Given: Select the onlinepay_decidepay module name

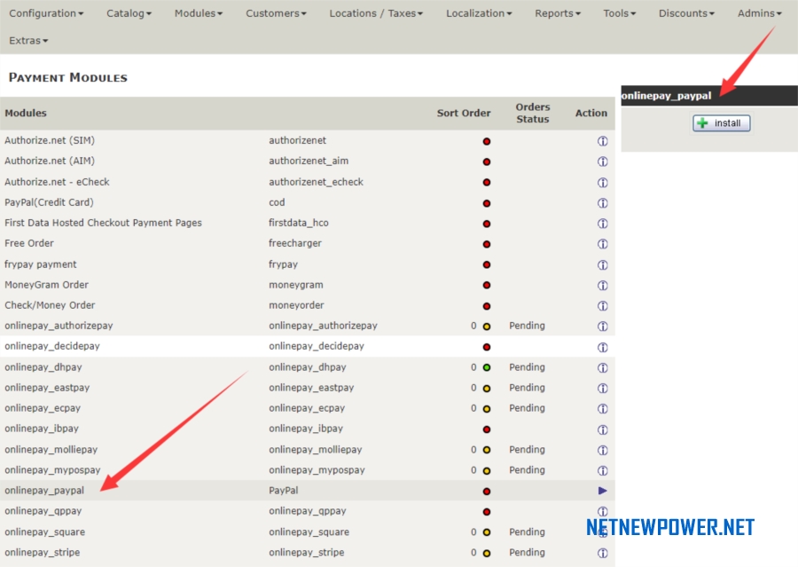Looking at the screenshot, I should [x=52, y=346].
